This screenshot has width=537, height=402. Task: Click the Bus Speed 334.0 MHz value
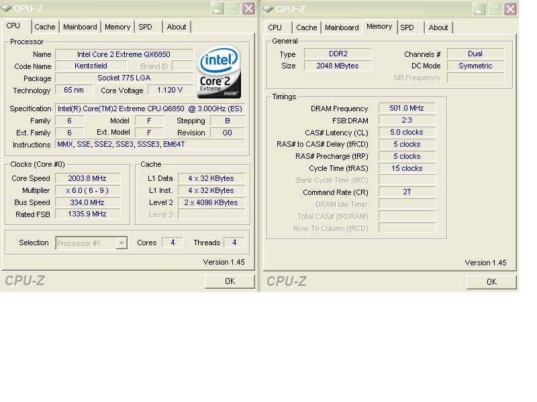tap(87, 202)
